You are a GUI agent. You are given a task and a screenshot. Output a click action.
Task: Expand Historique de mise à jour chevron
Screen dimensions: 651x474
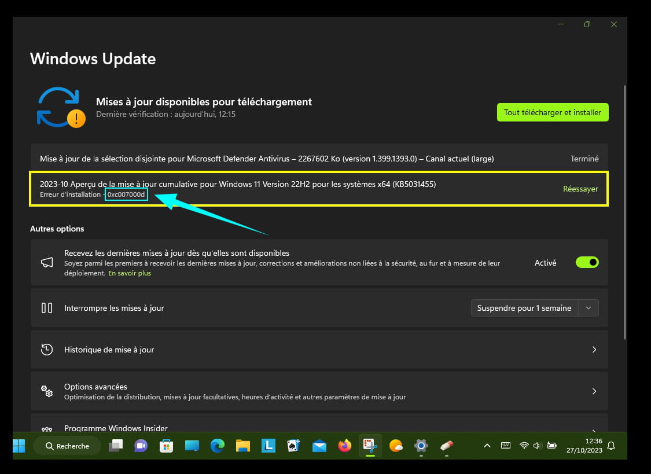click(594, 350)
